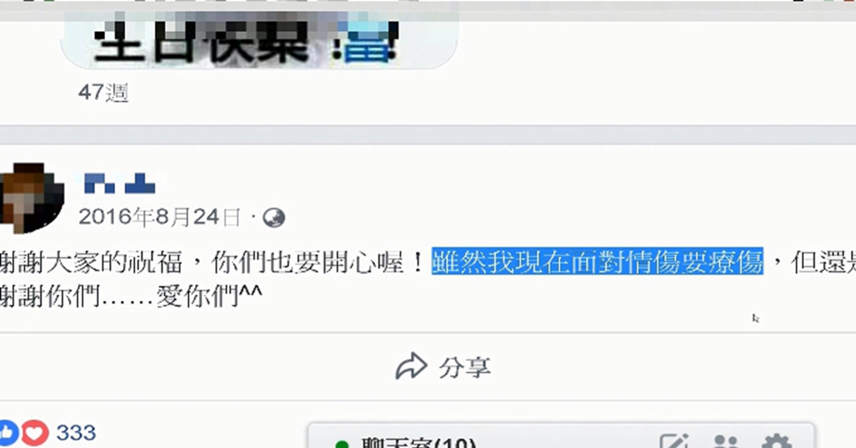Click the 分享 share button text
The image size is (856, 448).
tap(465, 367)
